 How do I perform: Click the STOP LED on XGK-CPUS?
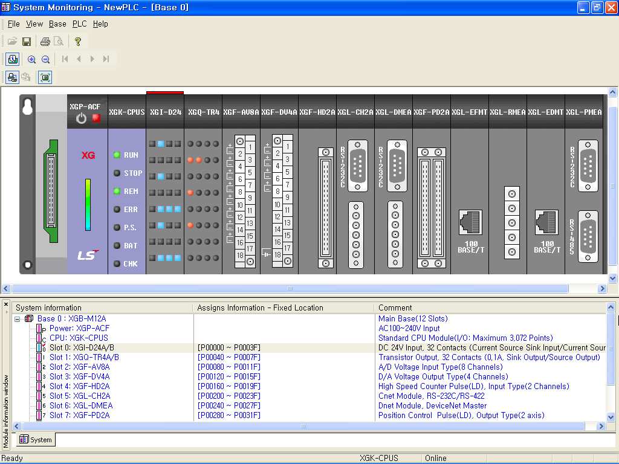tap(117, 173)
